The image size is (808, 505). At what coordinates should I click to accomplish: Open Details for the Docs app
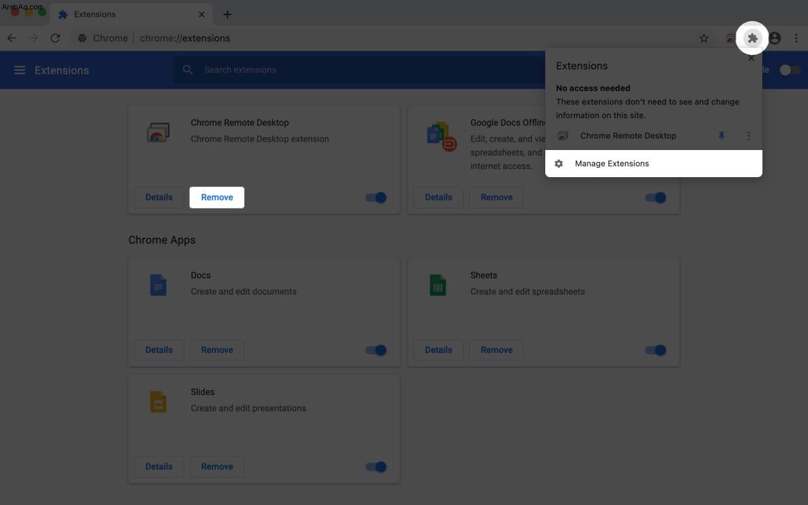(x=159, y=350)
